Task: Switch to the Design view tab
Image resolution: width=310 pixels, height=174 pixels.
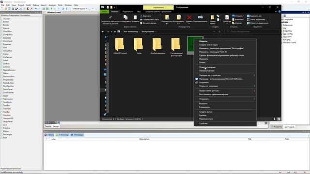Action: 56,126
